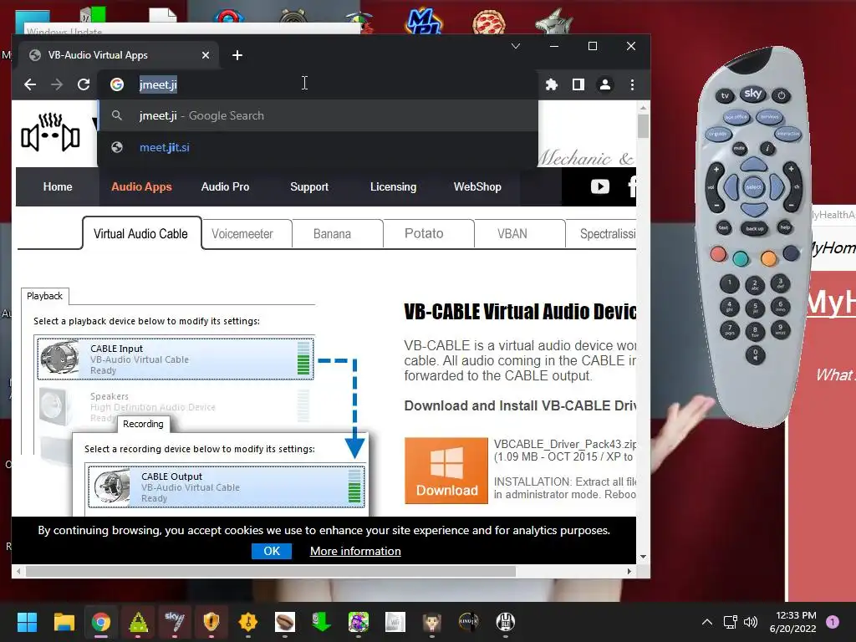Close the VB-Audio Virtual Apps tab

point(206,55)
